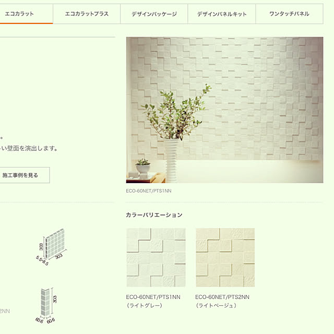Click the (ライトグレー) color name

145,305
